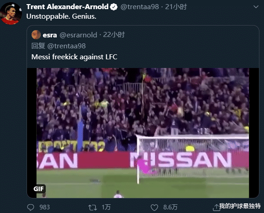
Task: Play the Messi freekick GIF
Action: [143, 133]
